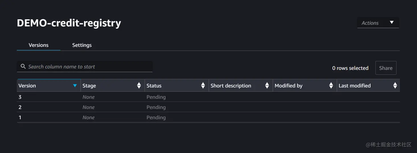Click the Version column header
The height and width of the screenshot is (153, 417).
(x=27, y=86)
